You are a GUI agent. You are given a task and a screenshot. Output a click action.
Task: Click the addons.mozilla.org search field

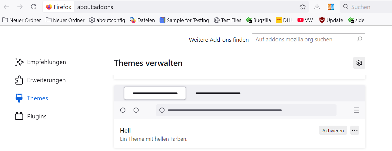(x=304, y=39)
